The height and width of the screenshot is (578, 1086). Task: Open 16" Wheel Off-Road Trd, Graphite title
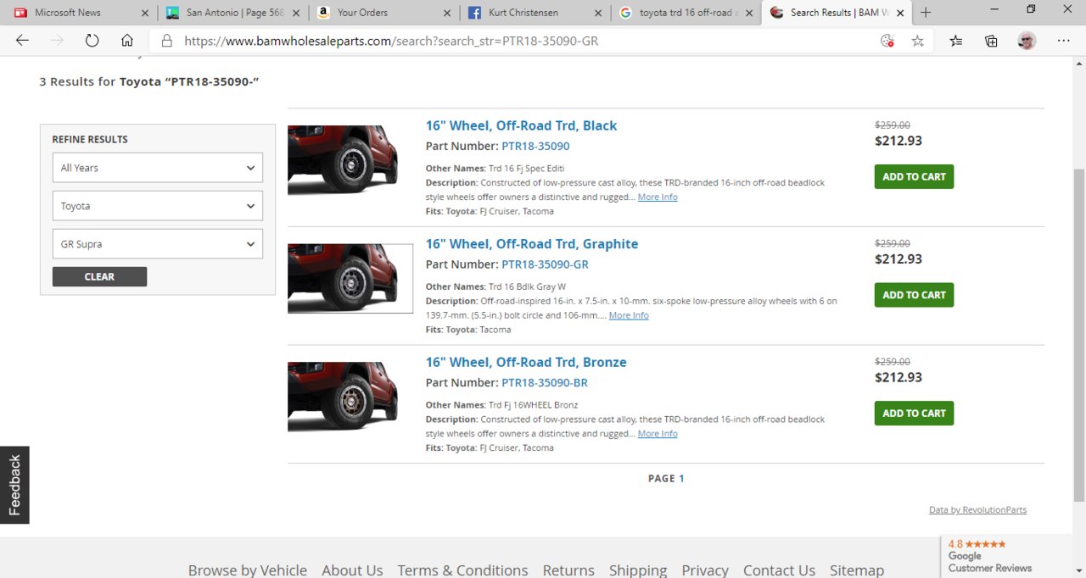[x=532, y=244]
